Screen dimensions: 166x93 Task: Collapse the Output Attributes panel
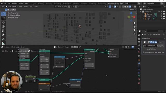click(144, 49)
